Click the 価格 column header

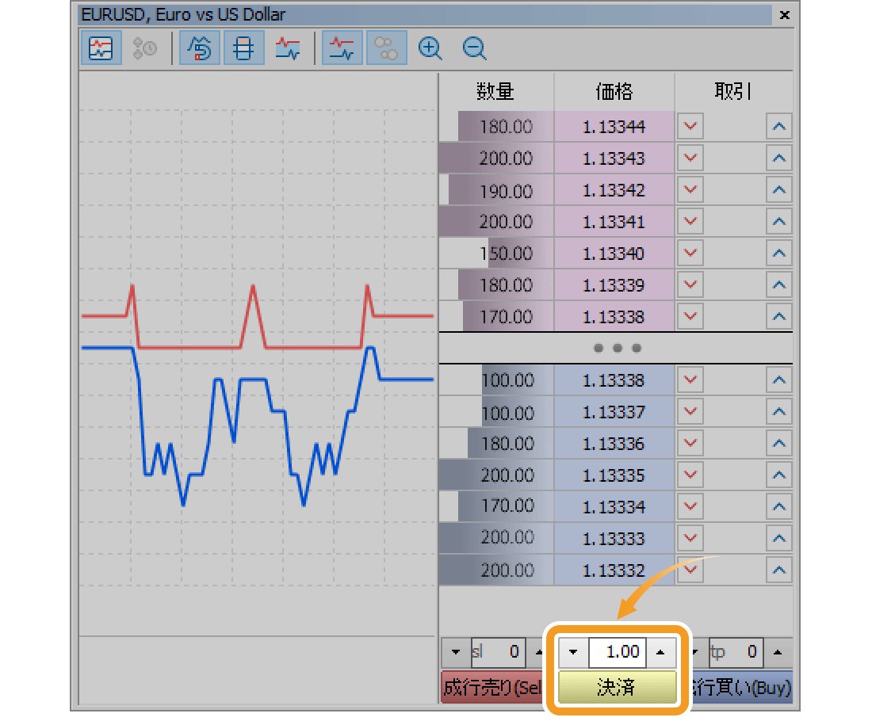(614, 91)
